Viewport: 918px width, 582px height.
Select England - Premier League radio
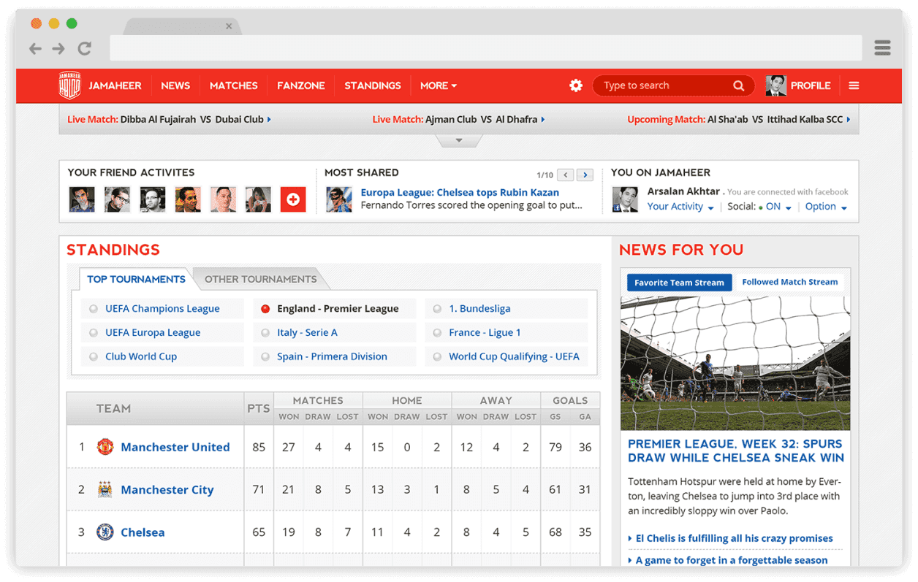pyautogui.click(x=265, y=309)
